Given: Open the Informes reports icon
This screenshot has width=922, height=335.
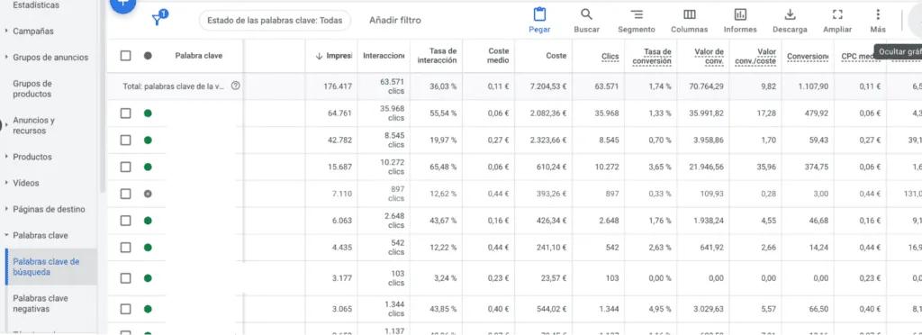Looking at the screenshot, I should (x=740, y=14).
